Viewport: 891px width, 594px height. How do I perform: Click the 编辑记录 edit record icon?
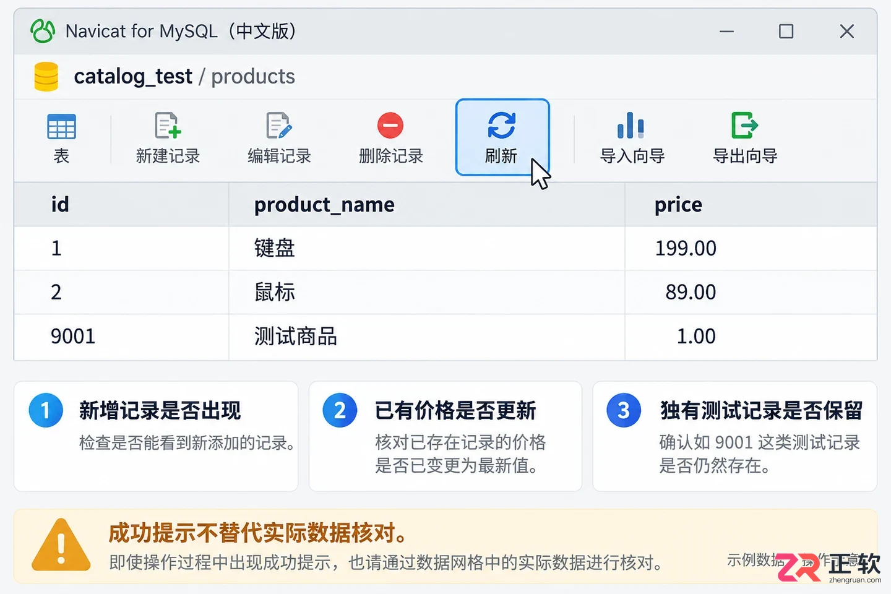278,126
